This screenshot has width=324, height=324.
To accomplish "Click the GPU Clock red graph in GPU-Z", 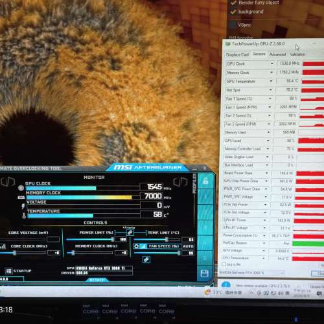I will click(313, 64).
